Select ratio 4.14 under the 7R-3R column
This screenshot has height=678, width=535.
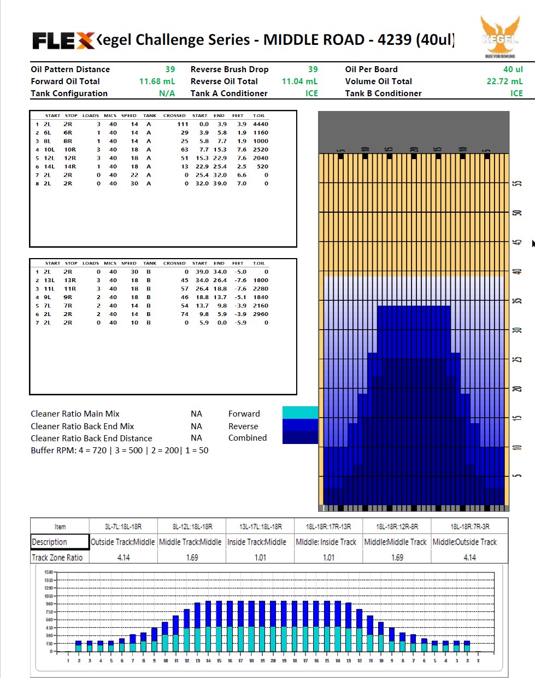point(469,558)
